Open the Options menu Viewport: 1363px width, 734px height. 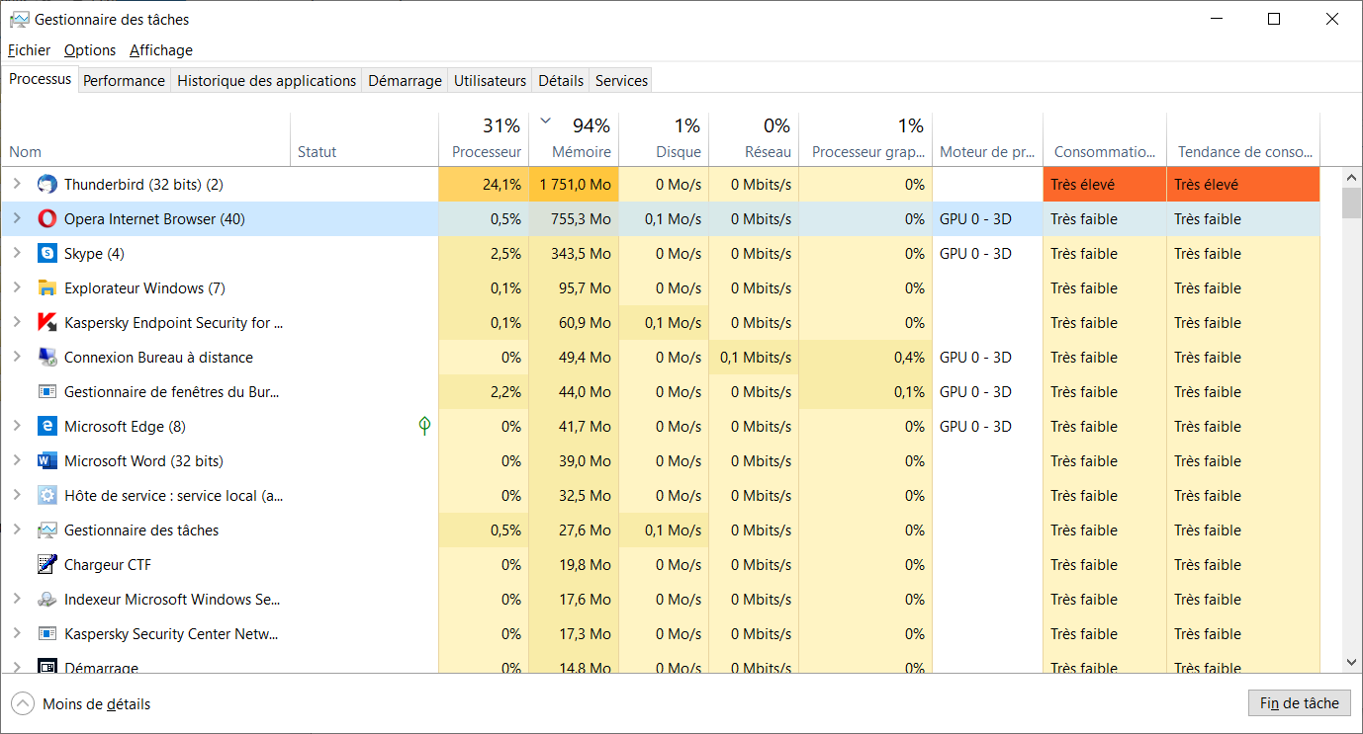pyautogui.click(x=90, y=50)
